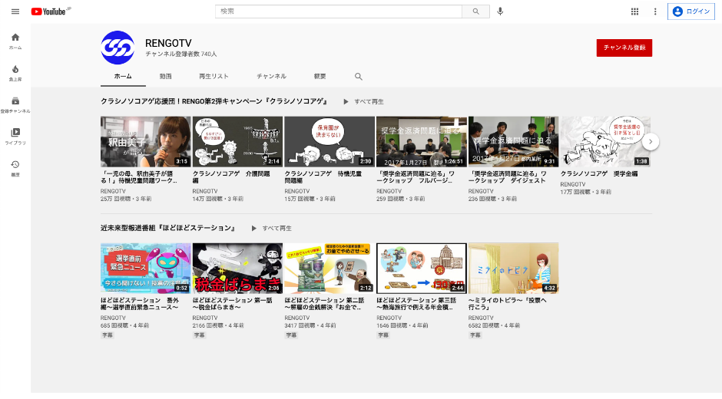Open Library in the sidebar
The height and width of the screenshot is (399, 722).
[15, 137]
